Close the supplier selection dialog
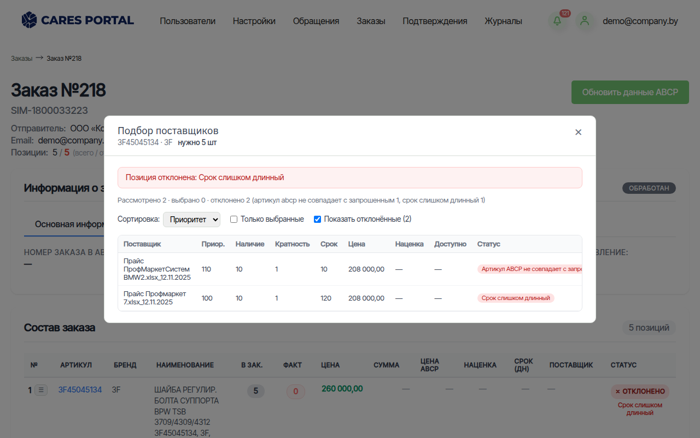The height and width of the screenshot is (438, 700). click(578, 132)
